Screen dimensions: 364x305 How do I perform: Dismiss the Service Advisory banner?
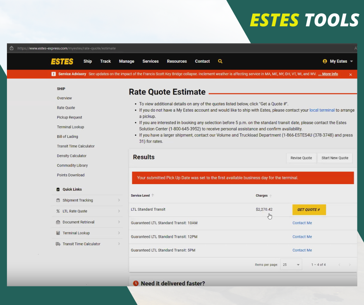click(350, 75)
